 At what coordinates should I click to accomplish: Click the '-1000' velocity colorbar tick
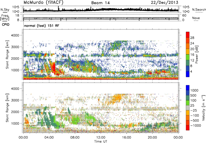click(196, 125)
